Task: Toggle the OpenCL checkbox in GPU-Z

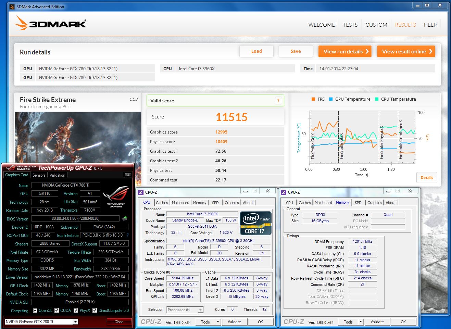Action: [x=35, y=311]
